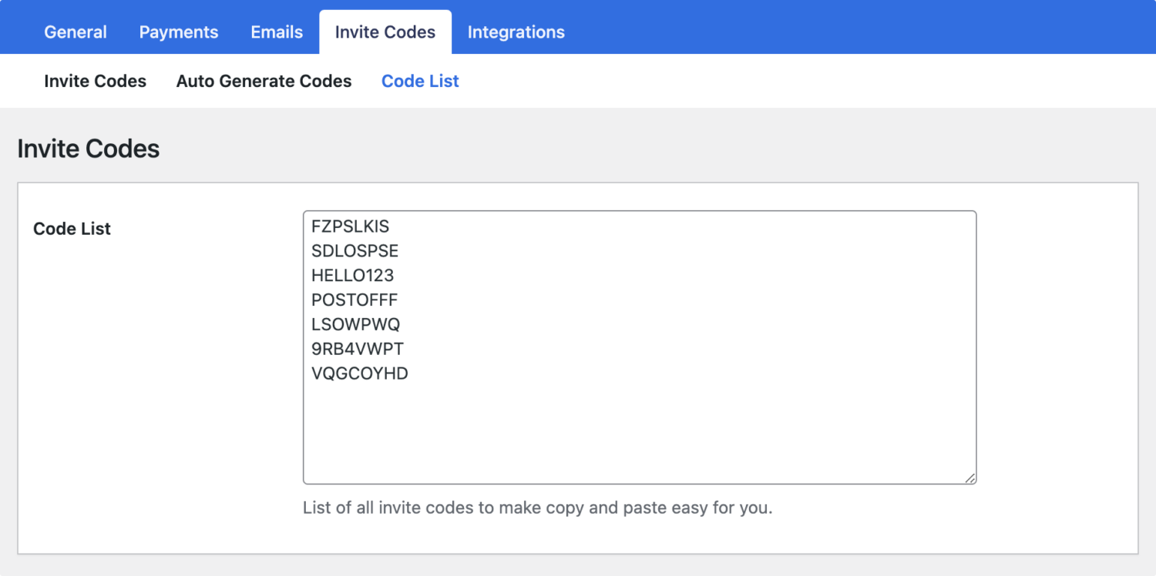Click the code POSTOFFF

(355, 300)
